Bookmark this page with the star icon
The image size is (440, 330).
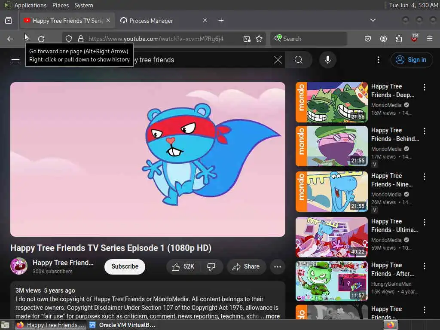(x=259, y=39)
